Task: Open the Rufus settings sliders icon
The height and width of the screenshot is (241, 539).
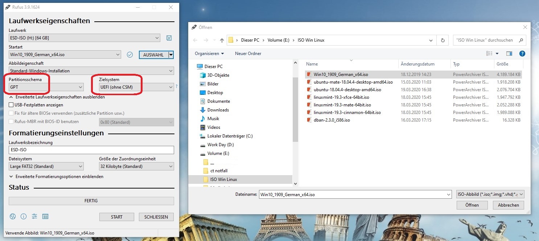Action: 34,216
